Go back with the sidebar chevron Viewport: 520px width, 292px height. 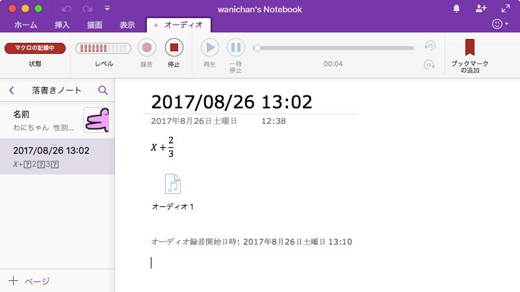click(12, 90)
